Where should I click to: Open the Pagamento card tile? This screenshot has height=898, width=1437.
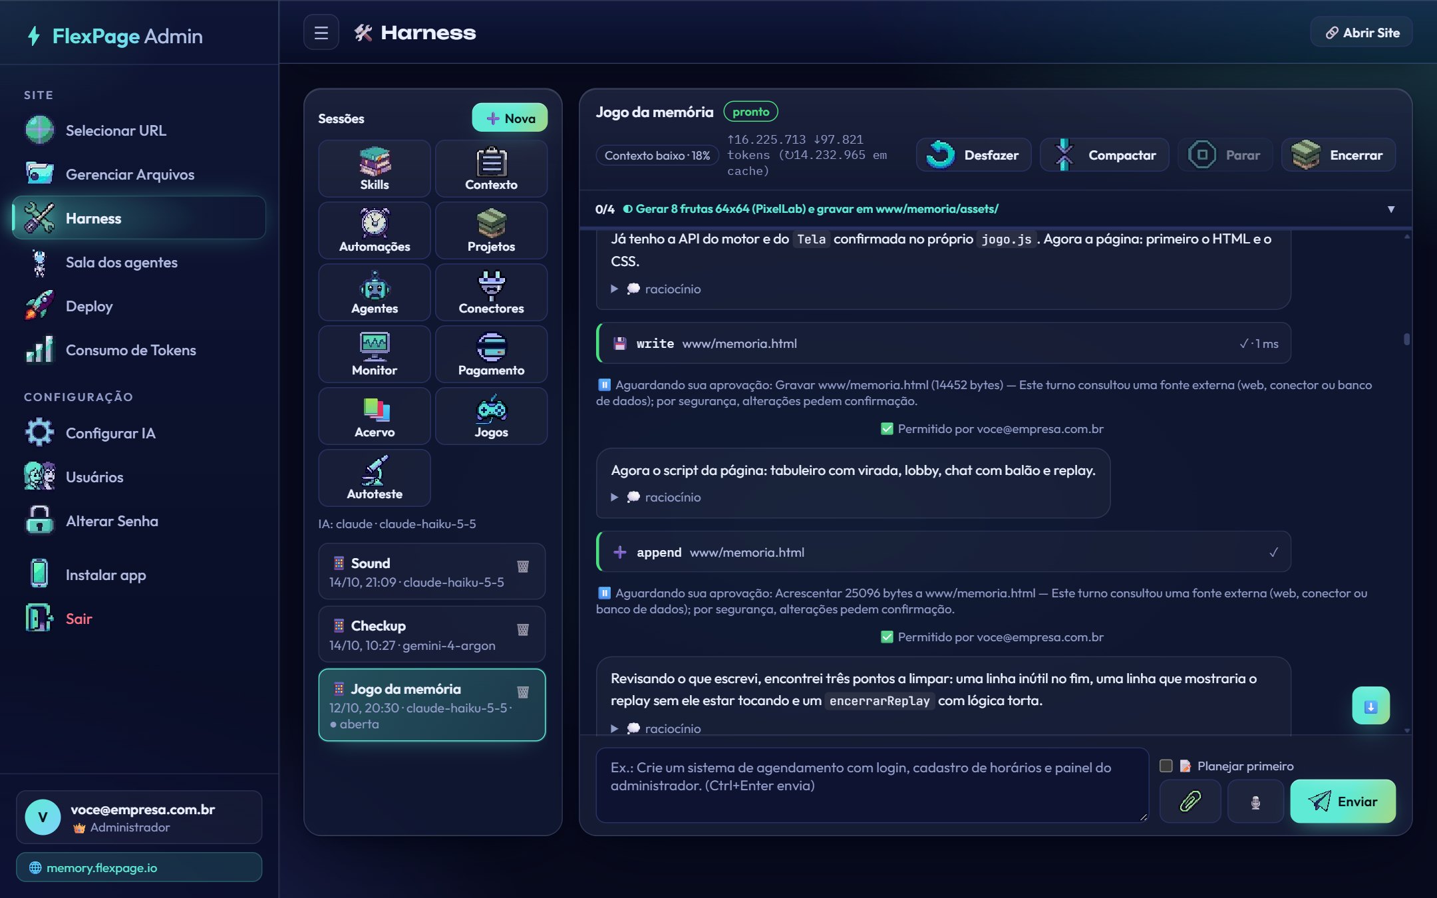pyautogui.click(x=491, y=354)
